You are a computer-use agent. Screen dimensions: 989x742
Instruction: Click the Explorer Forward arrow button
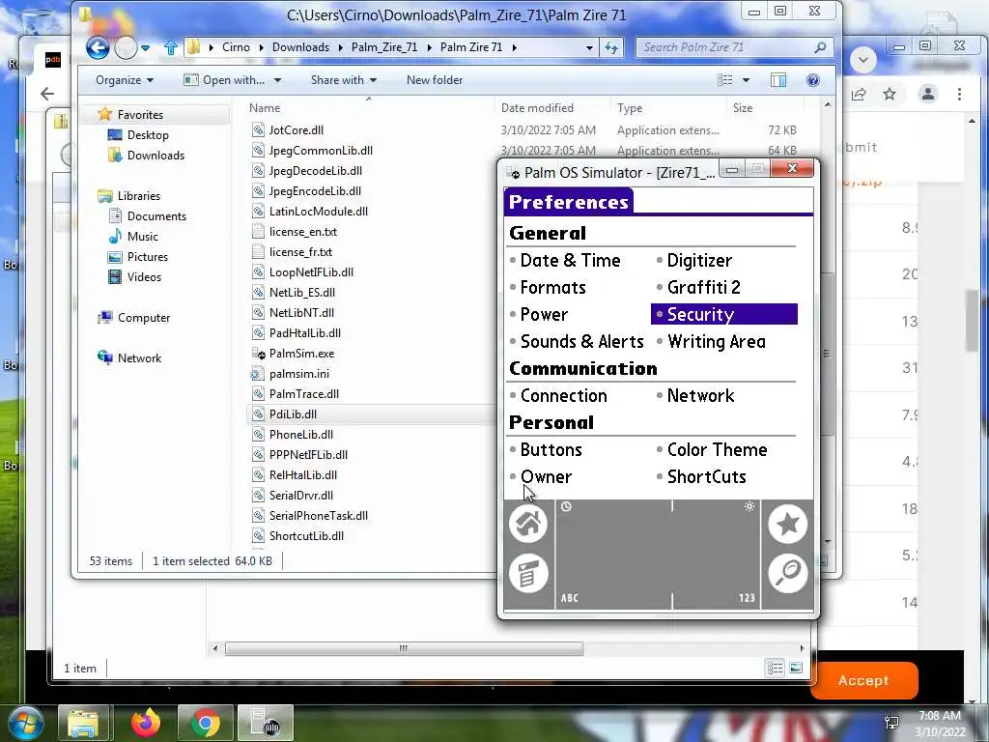126,47
